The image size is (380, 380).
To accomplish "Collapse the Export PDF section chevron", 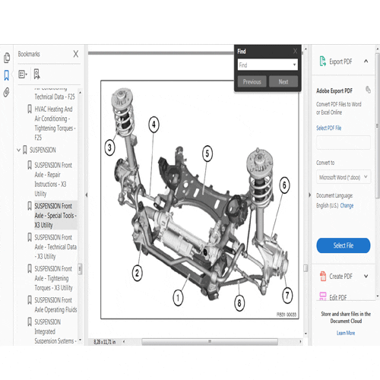I will coord(366,61).
